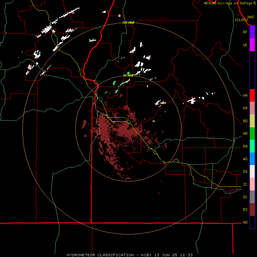Screen dimensions: 257x257
Task: Click the HYDROMETEOR CLASSIFICATION title text
Action: pyautogui.click(x=100, y=255)
